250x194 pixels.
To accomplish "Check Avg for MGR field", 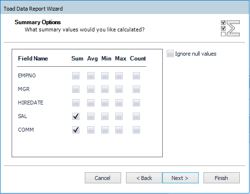I will click(91, 89).
